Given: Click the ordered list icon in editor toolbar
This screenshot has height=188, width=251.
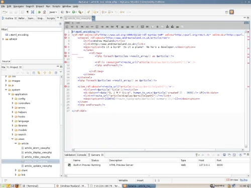Looking at the screenshot, I should pos(67,27).
